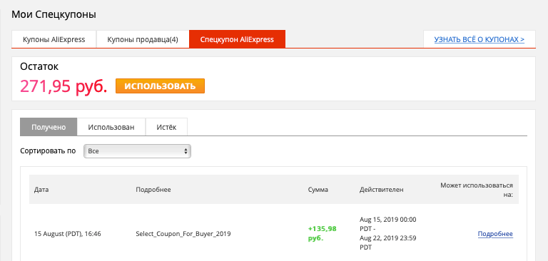The image size is (548, 261).
Task: Click the Действителен column header
Action: pyautogui.click(x=381, y=190)
